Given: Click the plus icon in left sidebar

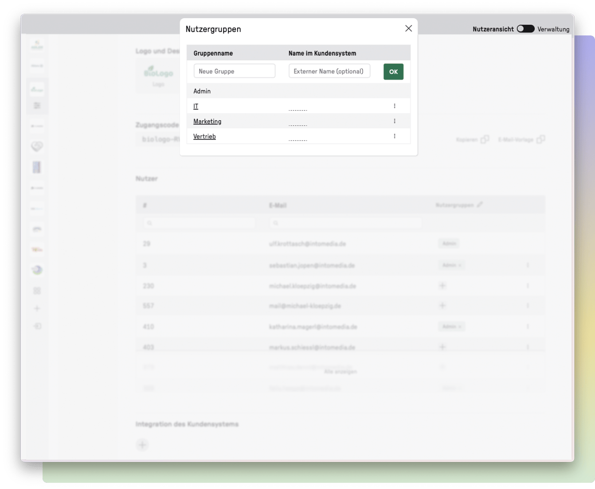Looking at the screenshot, I should click(37, 308).
